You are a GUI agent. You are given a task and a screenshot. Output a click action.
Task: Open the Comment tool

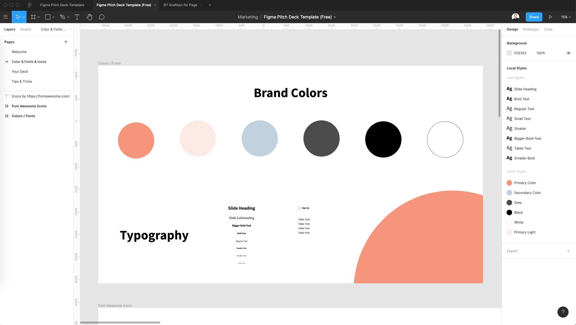click(102, 17)
